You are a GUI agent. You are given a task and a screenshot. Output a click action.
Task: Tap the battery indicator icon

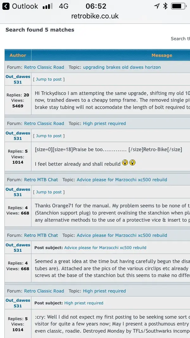(179, 6)
